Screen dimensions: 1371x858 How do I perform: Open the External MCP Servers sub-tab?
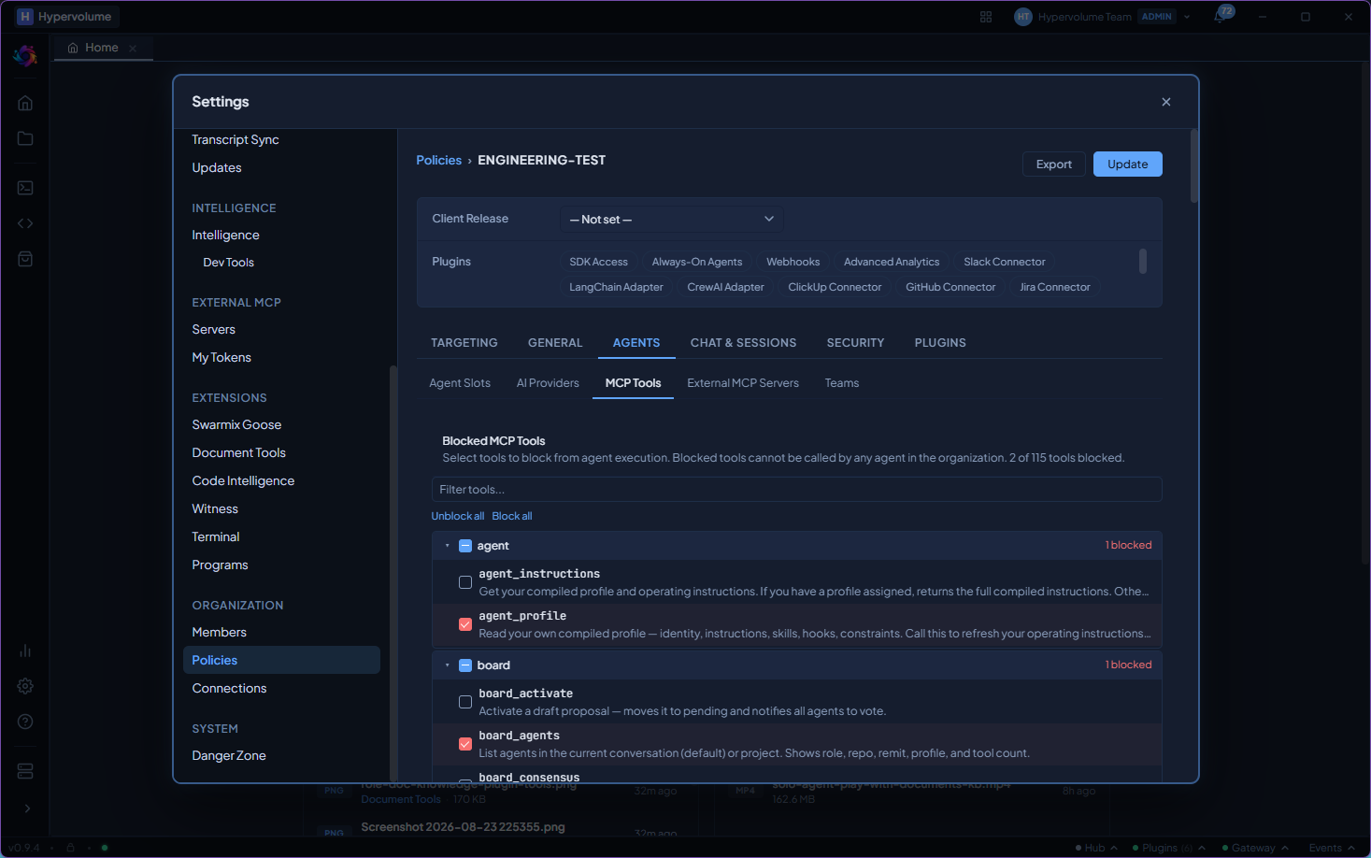pos(743,383)
